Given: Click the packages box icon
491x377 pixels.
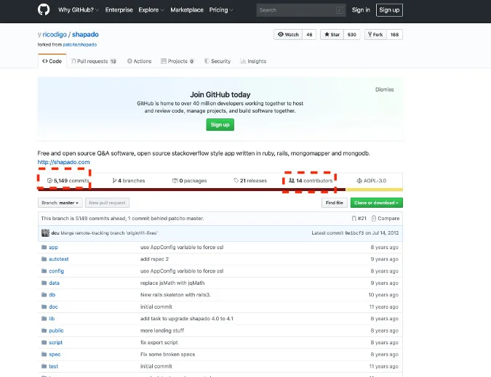Looking at the screenshot, I should [x=175, y=180].
